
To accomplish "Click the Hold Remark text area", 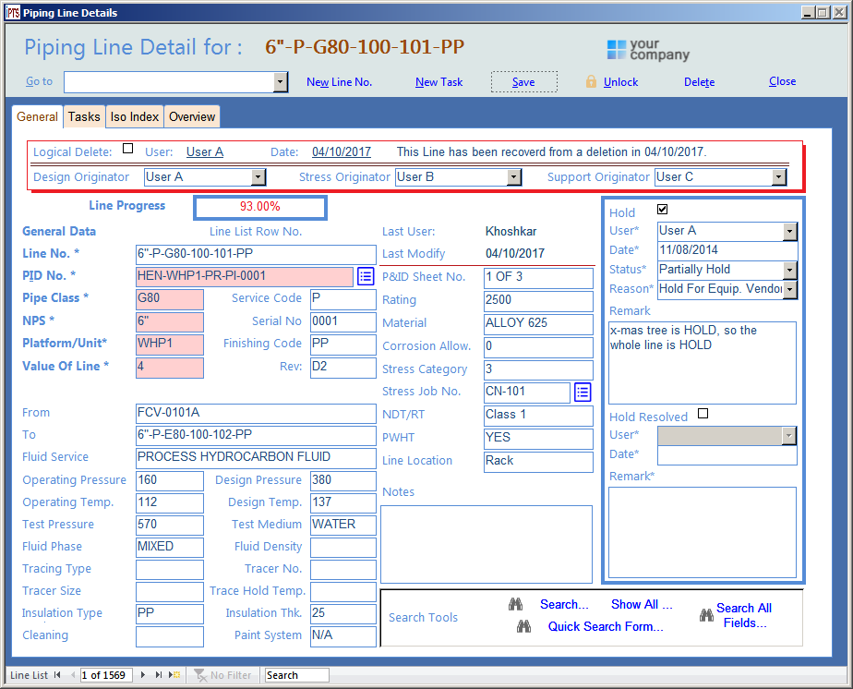I will 703,362.
